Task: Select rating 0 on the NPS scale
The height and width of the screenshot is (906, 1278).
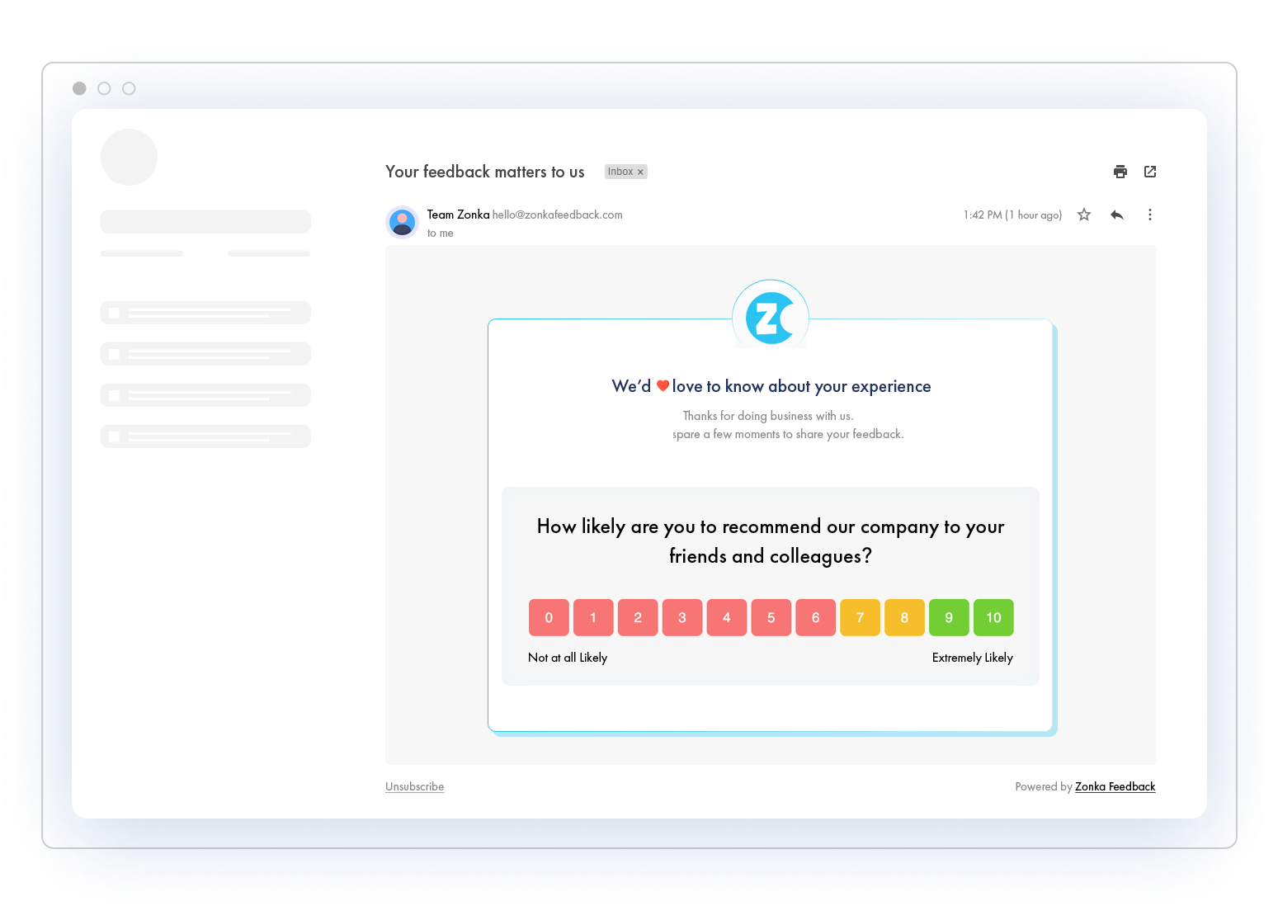Action: [549, 617]
